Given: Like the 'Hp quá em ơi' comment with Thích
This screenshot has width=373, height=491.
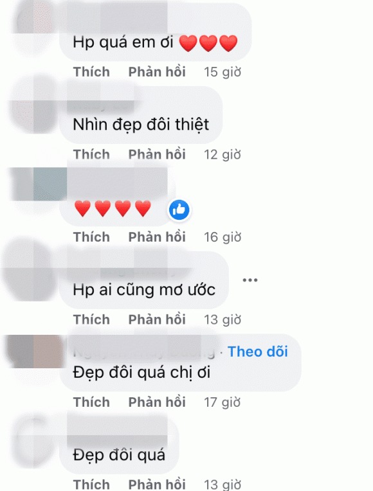Looking at the screenshot, I should [x=91, y=72].
